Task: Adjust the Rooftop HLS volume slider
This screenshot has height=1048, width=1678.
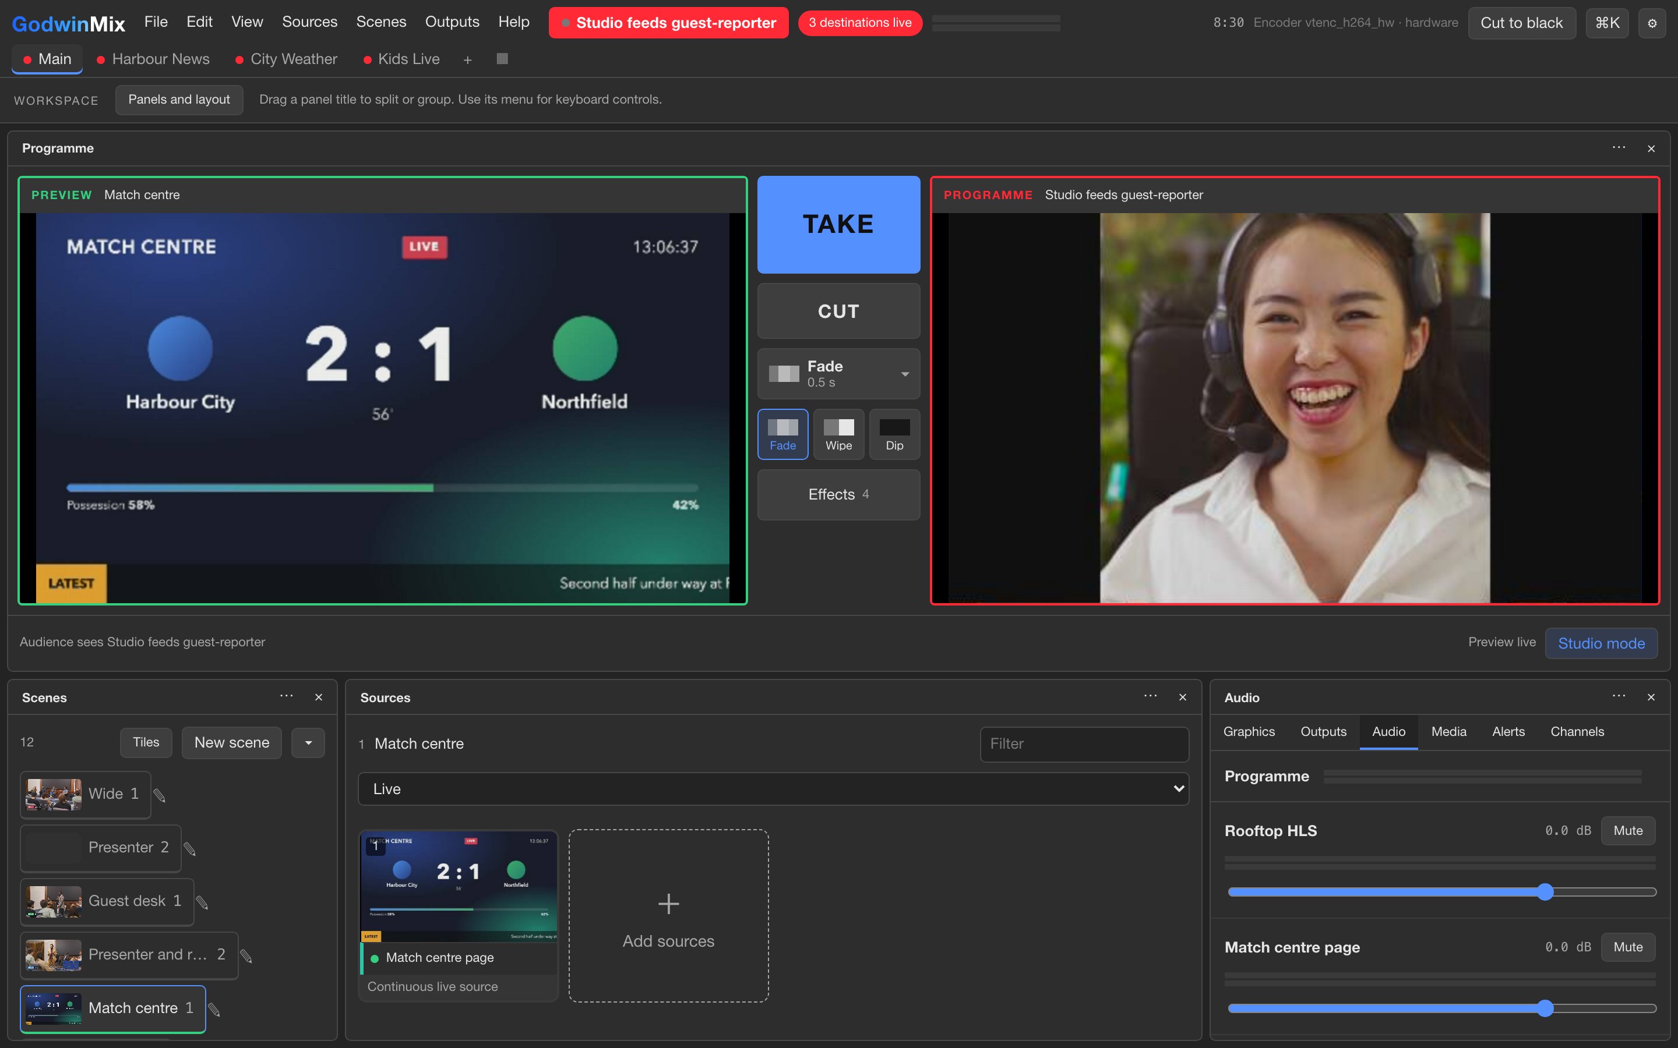Action: point(1441,892)
